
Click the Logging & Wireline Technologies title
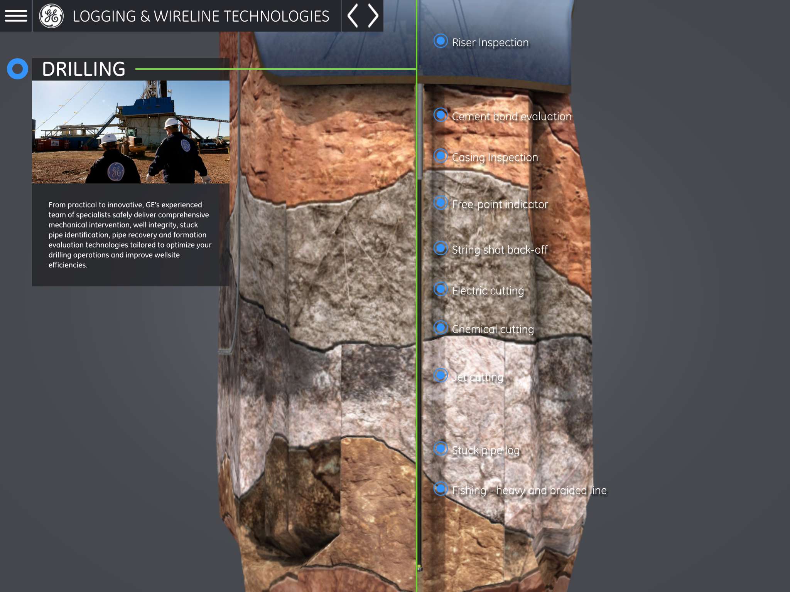(x=201, y=16)
